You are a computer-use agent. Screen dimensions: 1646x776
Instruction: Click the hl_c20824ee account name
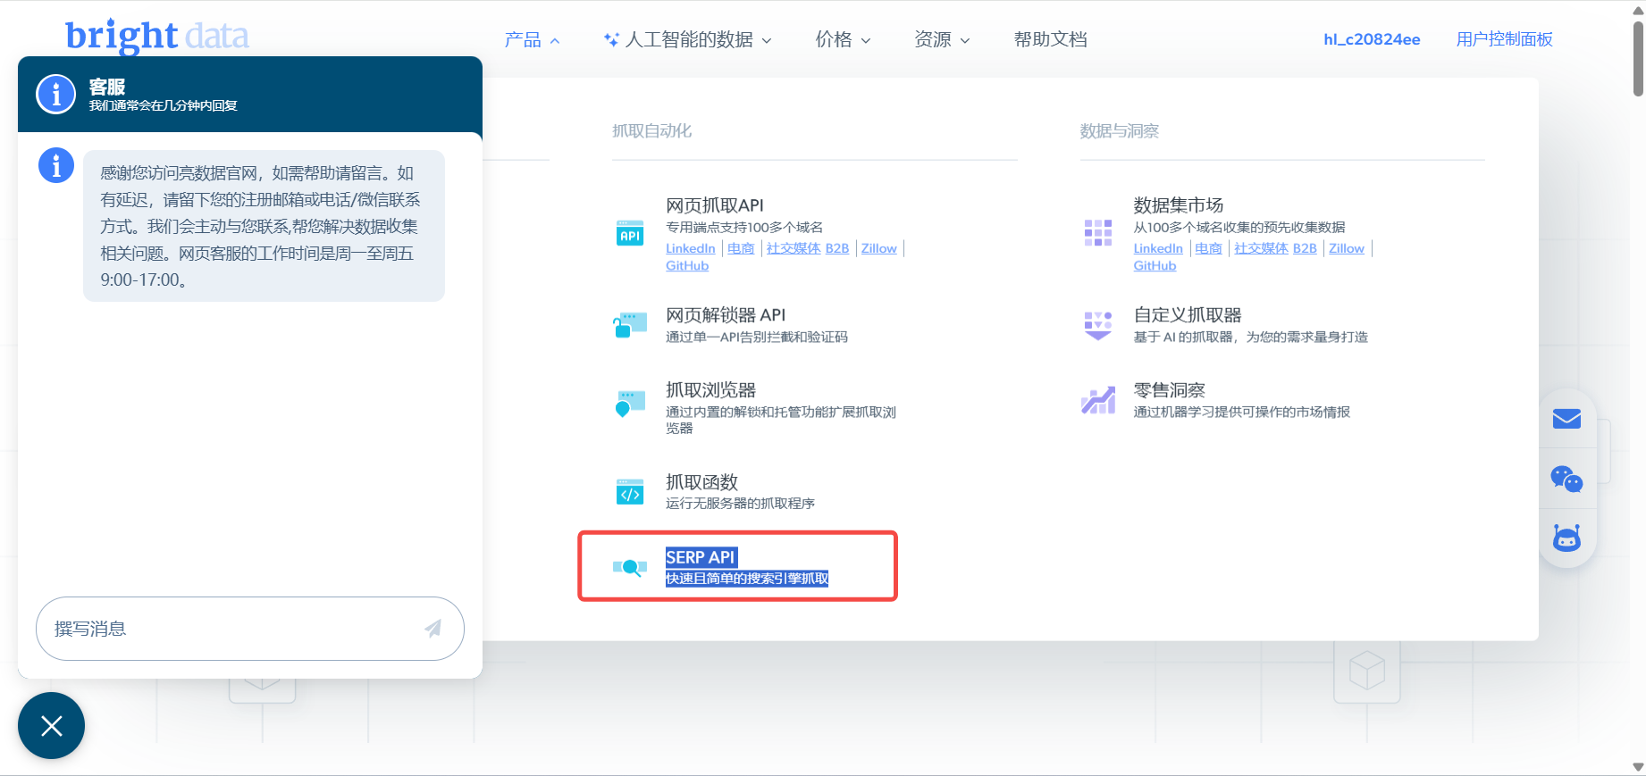[x=1372, y=39]
